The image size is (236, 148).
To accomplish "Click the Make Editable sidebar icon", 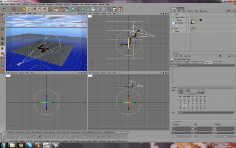I will pyautogui.click(x=3, y=22).
